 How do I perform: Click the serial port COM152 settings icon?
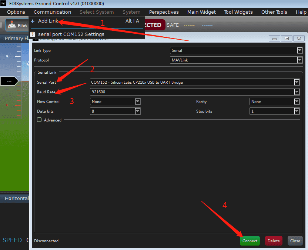coord(33,34)
